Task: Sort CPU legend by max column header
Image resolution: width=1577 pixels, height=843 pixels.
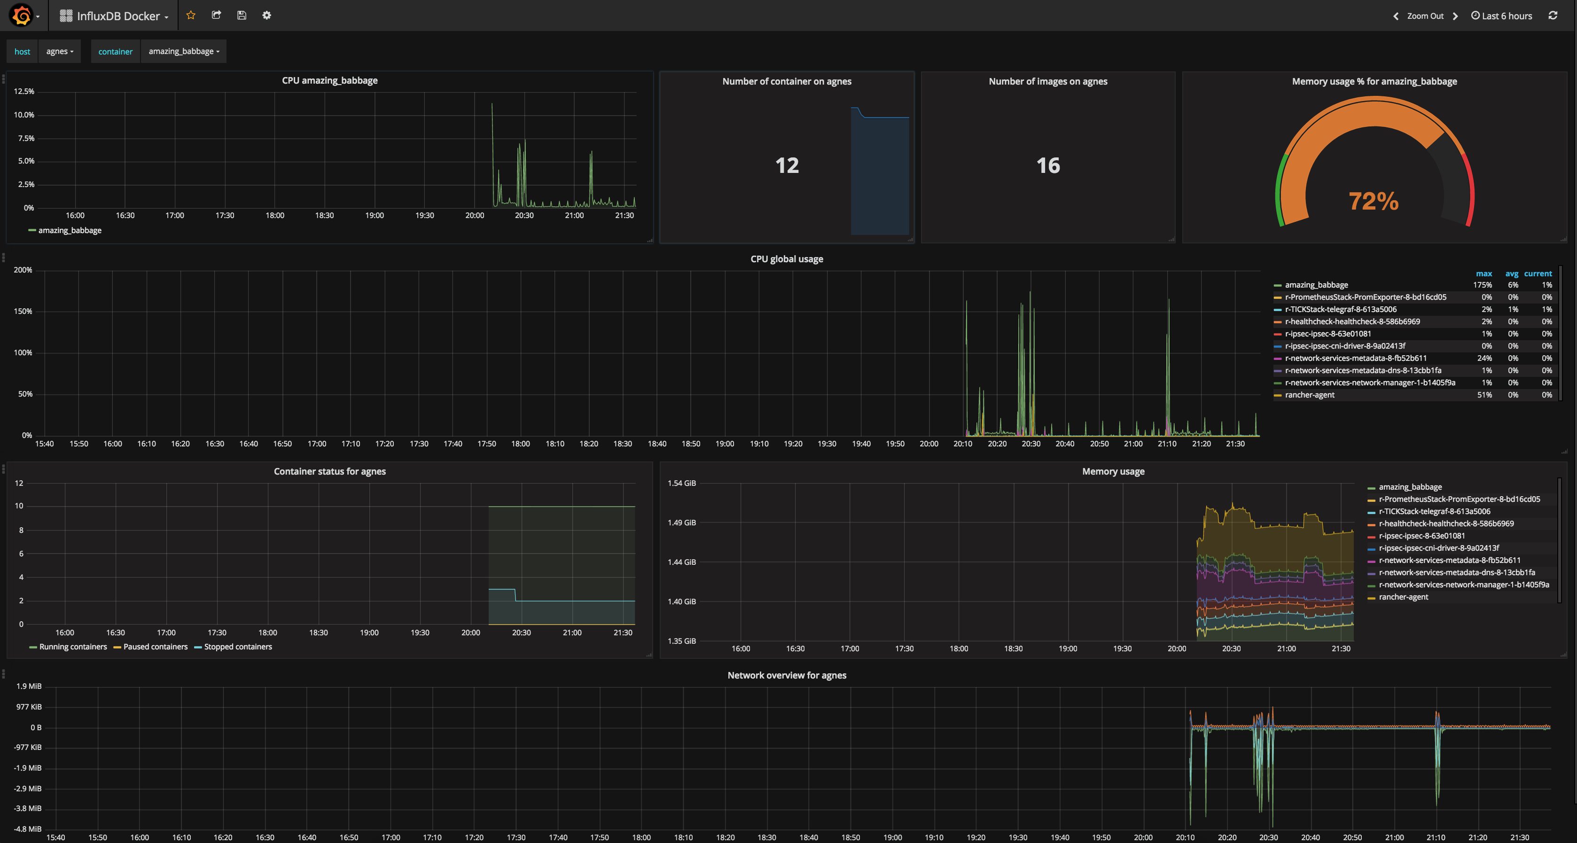Action: click(x=1483, y=273)
